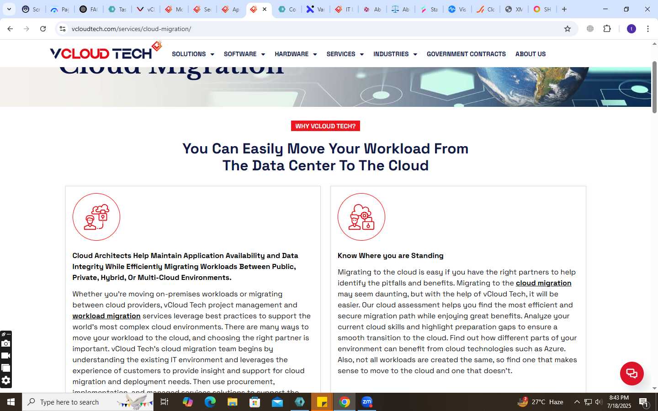Click the Chrome taskbar icon
Viewport: 658px width, 411px height.
(x=345, y=402)
